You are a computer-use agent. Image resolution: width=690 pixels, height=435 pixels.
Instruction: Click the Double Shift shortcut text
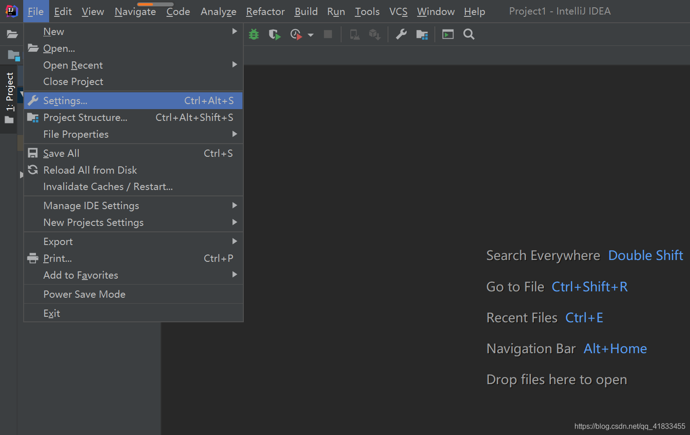point(645,255)
